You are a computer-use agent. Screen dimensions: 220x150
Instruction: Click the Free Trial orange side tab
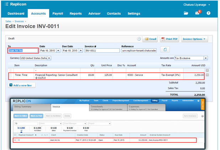click(203, 105)
